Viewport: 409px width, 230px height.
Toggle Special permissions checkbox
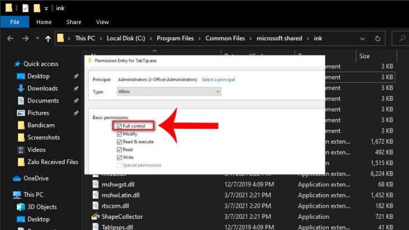(x=119, y=165)
